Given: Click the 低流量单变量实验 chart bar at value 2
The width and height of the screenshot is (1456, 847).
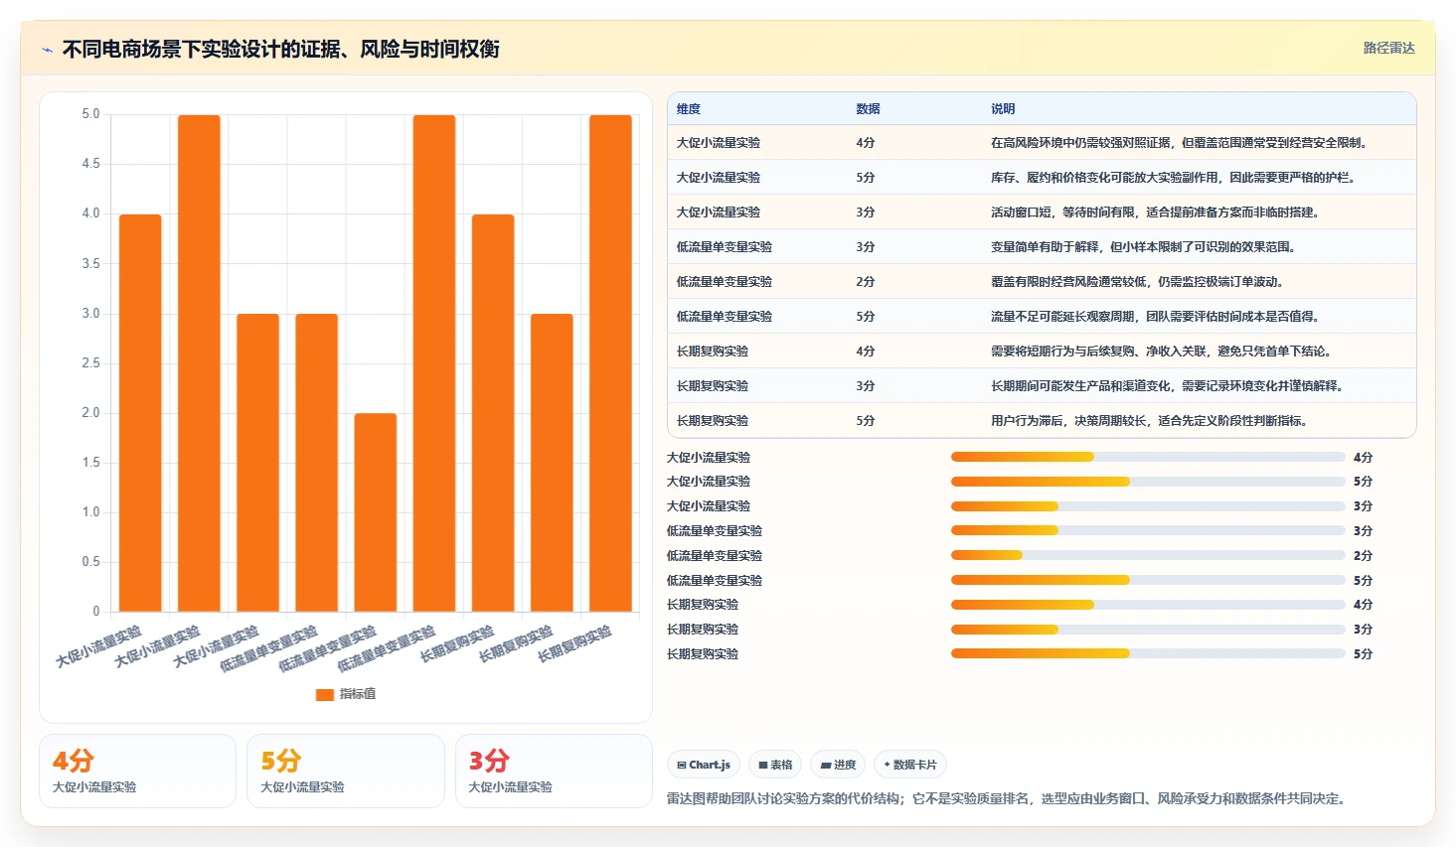Looking at the screenshot, I should (376, 512).
